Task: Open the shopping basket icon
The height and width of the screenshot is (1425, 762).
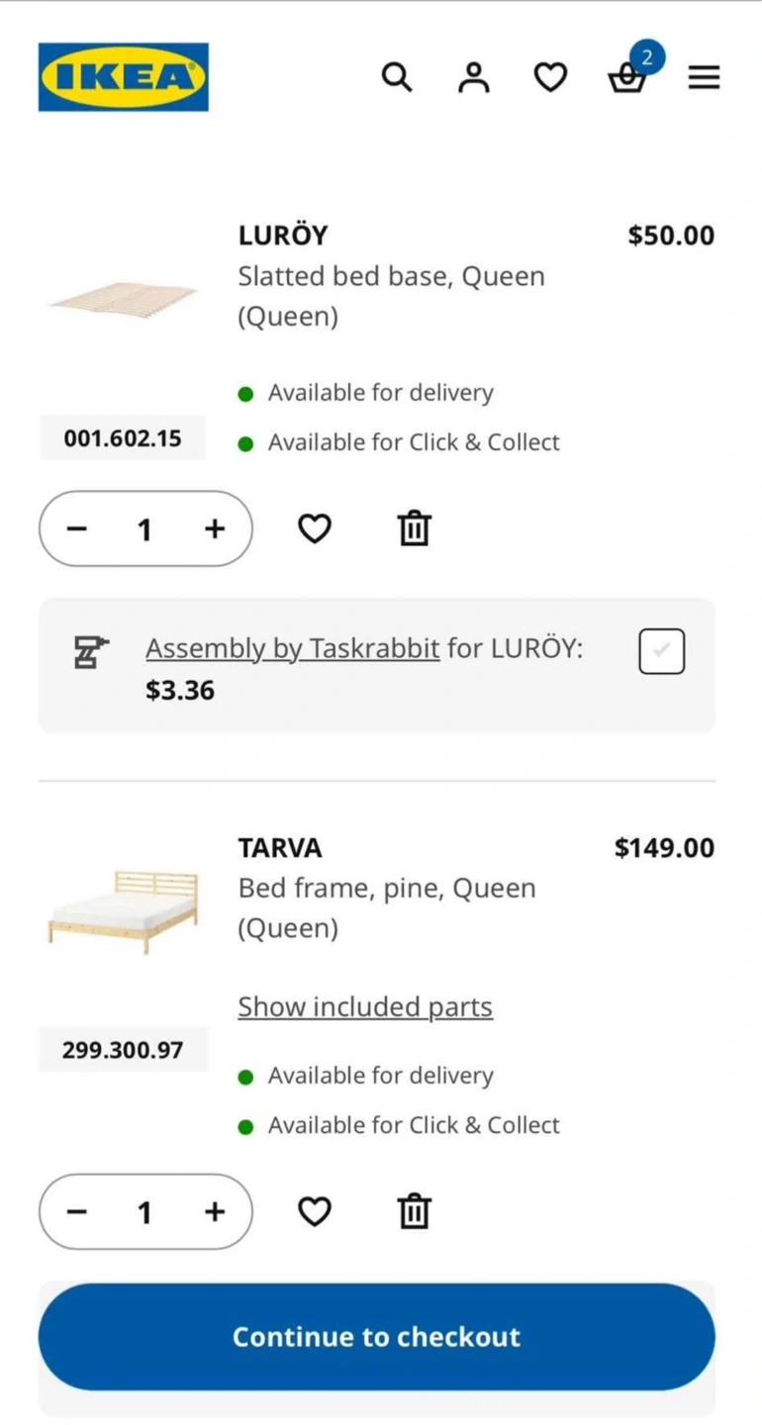Action: (627, 77)
